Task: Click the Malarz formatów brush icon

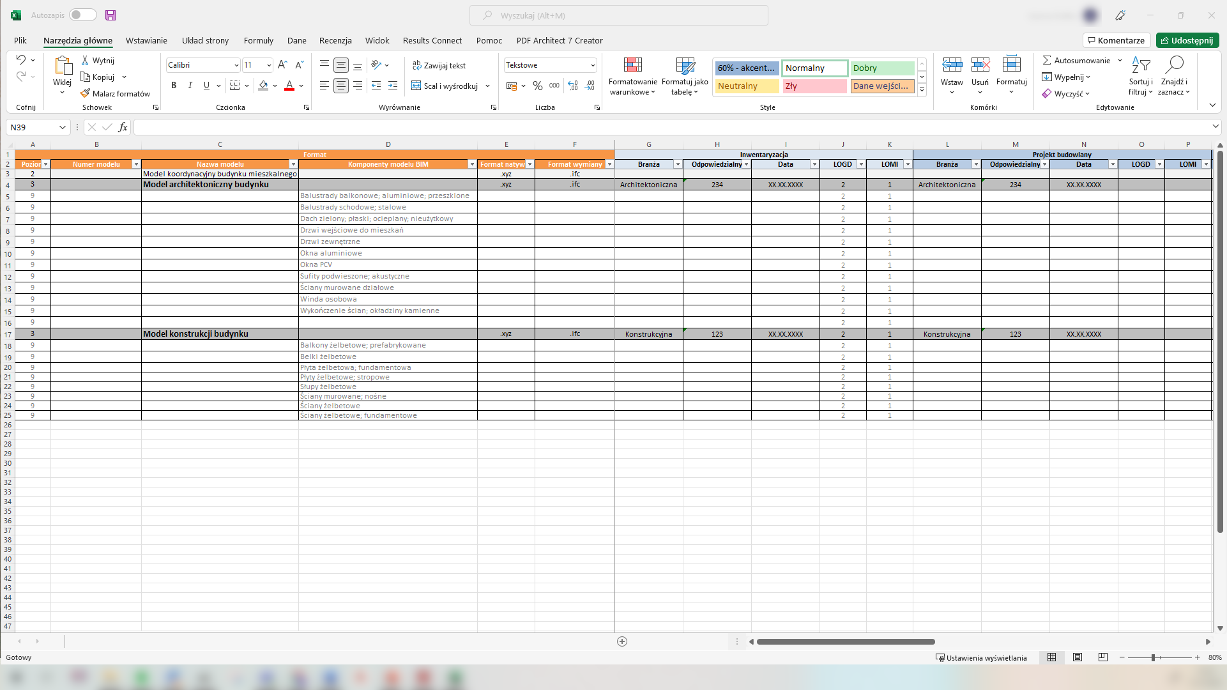Action: coord(86,93)
